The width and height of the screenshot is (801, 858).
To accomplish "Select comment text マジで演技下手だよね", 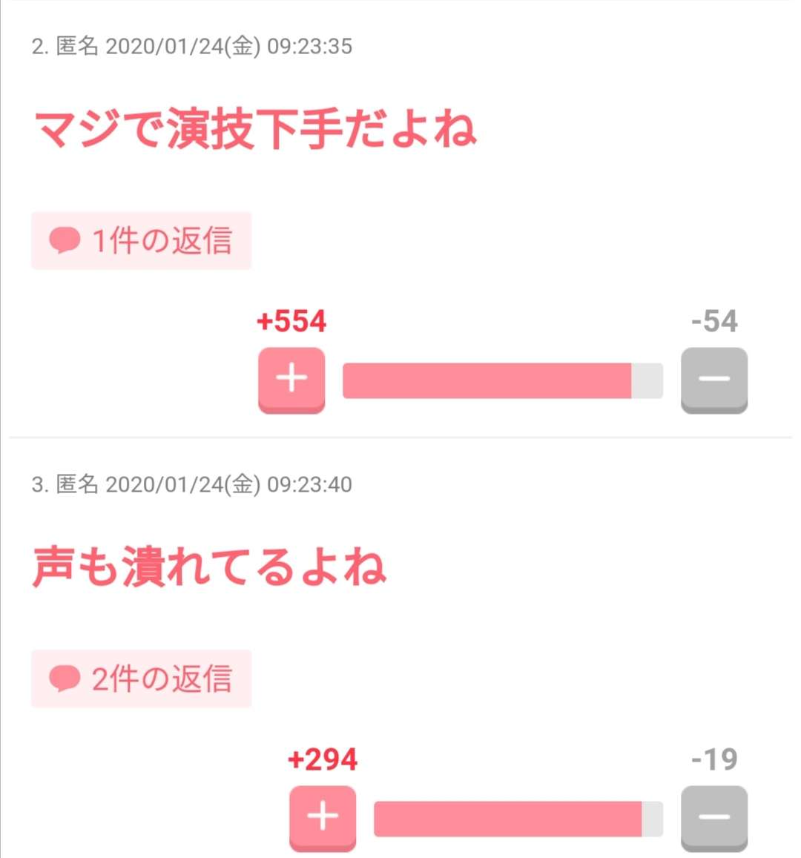I will [255, 129].
